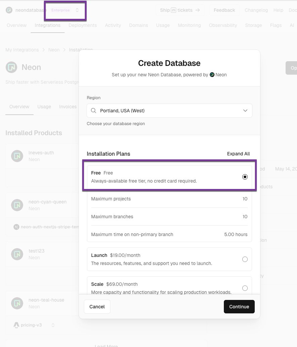The height and width of the screenshot is (347, 297).
Task: Go to the Observability tab
Action: point(223,25)
